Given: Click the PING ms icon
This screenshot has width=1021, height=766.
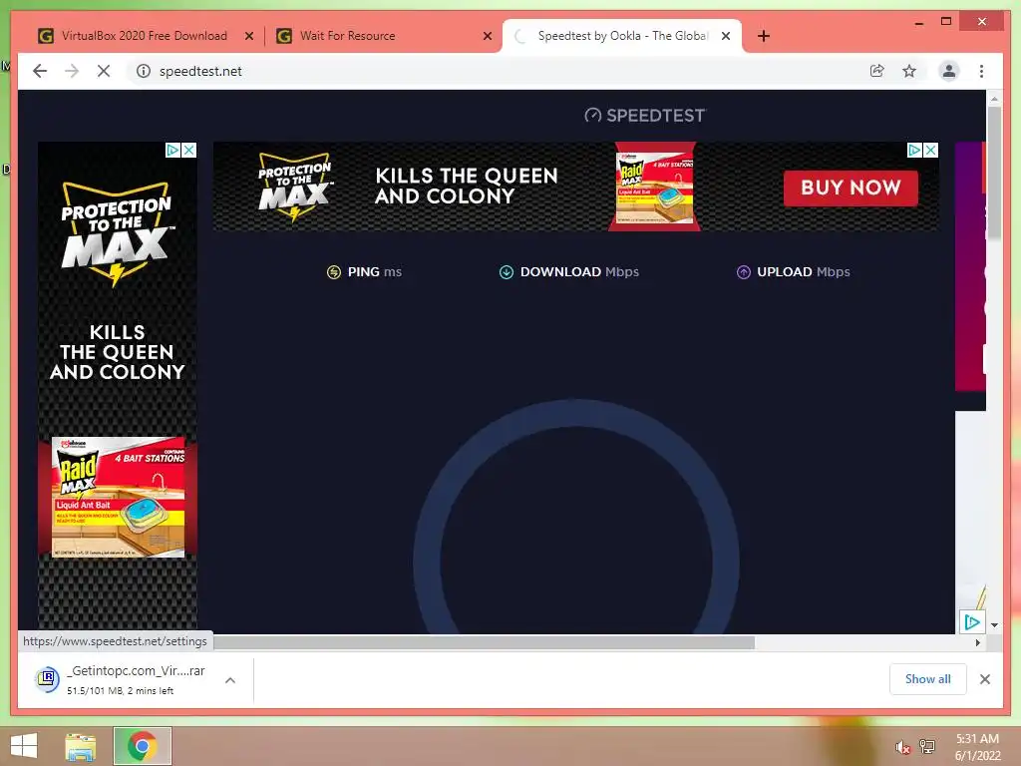Looking at the screenshot, I should (333, 272).
